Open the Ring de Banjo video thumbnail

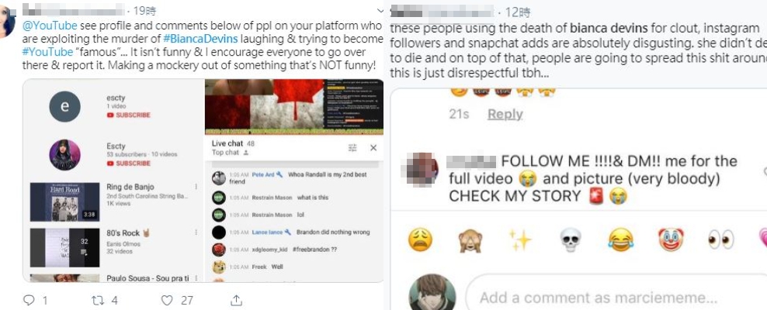click(x=64, y=201)
